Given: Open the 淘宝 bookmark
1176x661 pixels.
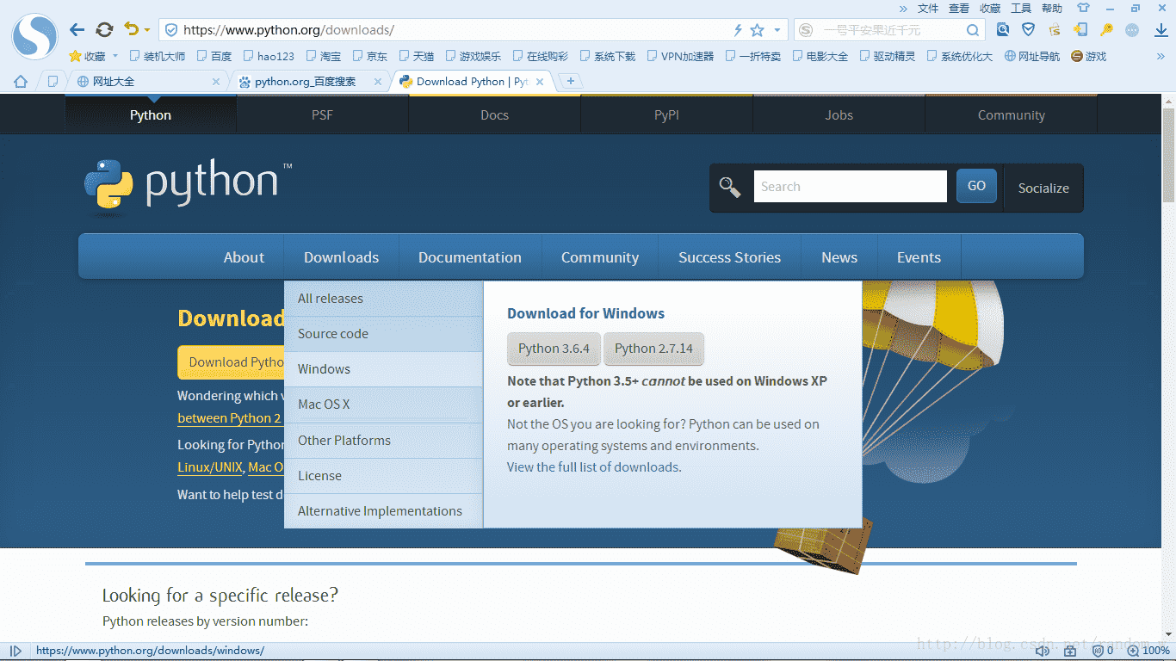Looking at the screenshot, I should coord(323,57).
